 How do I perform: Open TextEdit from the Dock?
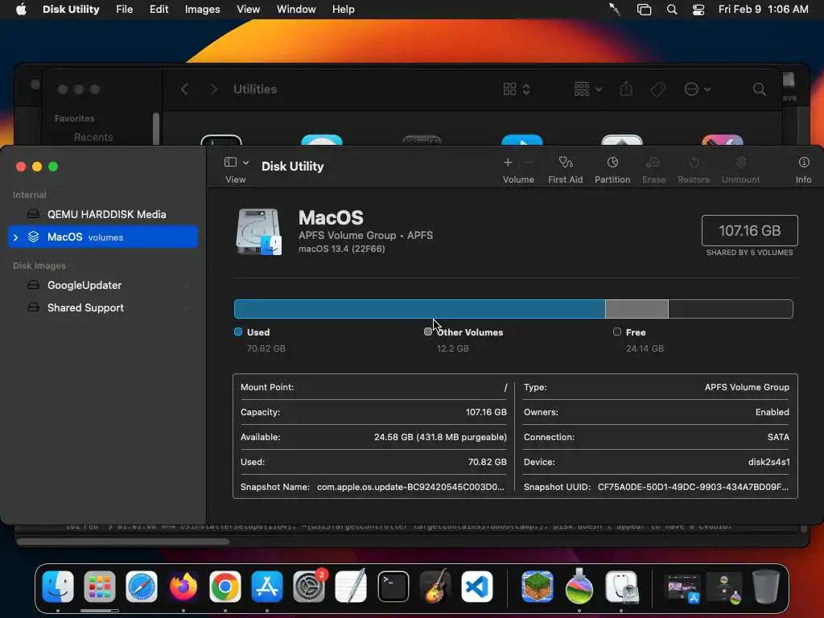351,586
